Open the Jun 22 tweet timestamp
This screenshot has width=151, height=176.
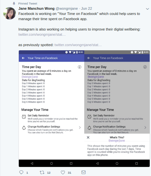click(87, 8)
